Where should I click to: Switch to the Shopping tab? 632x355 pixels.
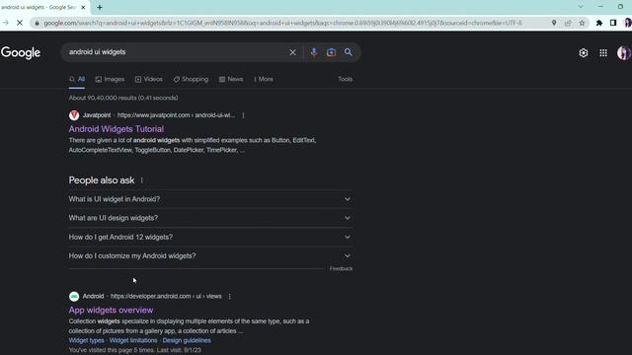(191, 79)
